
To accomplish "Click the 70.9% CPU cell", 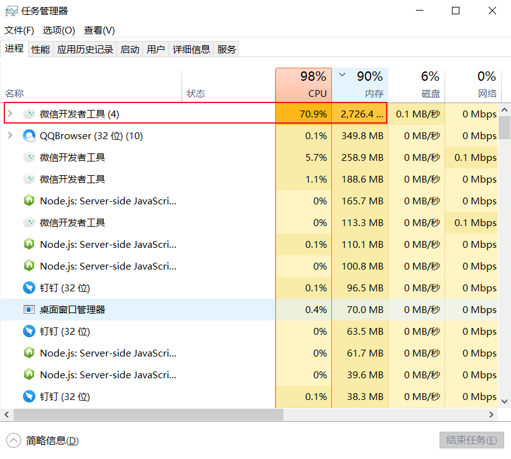I will pos(303,114).
